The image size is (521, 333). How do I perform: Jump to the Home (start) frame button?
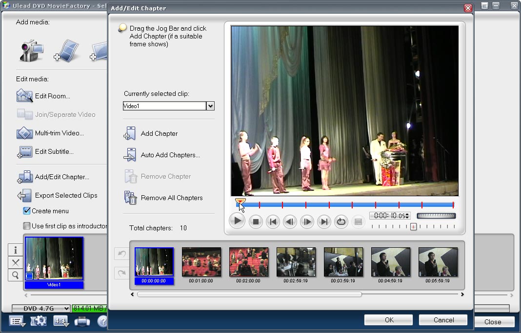click(x=273, y=222)
